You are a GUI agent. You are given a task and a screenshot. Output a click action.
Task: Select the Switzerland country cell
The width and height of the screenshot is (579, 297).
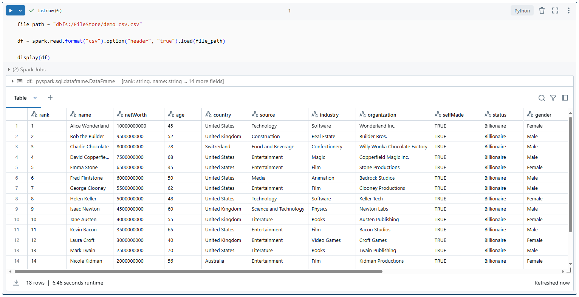point(225,146)
